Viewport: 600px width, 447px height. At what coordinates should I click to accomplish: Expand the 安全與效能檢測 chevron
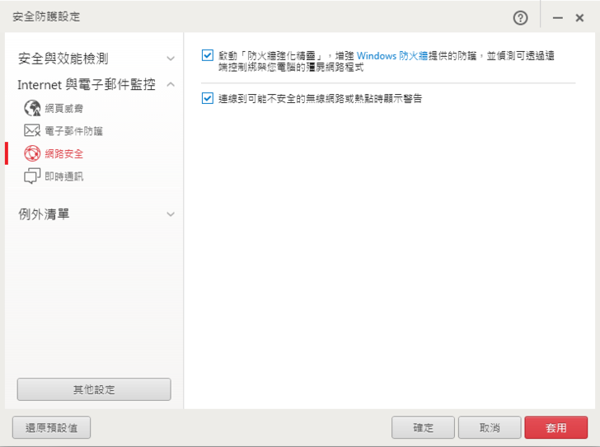(x=171, y=59)
